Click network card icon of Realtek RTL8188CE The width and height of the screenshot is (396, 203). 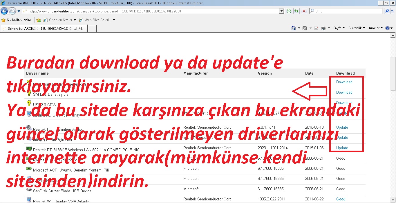(29, 149)
